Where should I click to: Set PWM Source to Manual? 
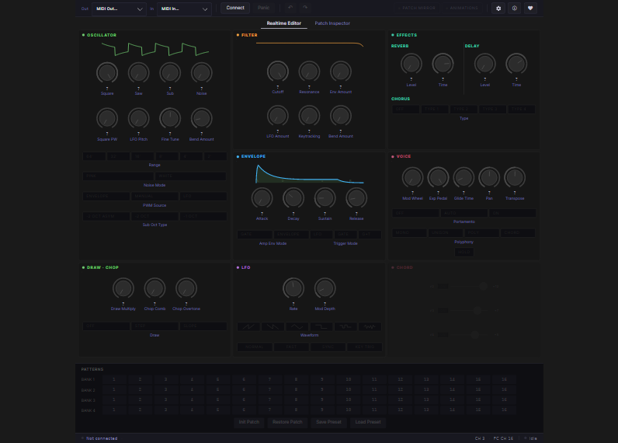coord(154,196)
